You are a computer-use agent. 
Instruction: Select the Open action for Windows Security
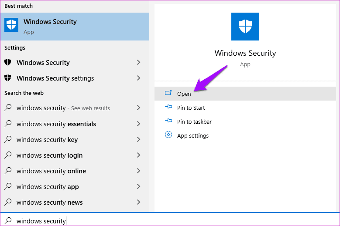(184, 94)
